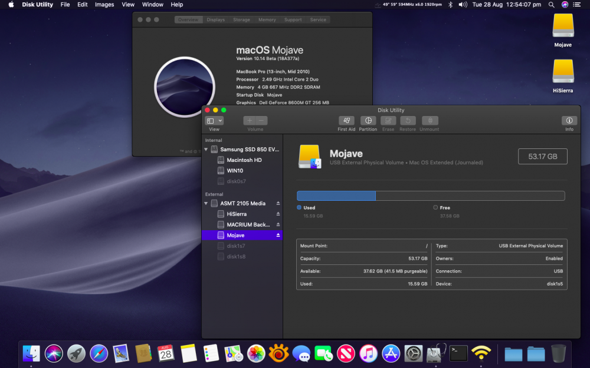
Task: Click the Partition toolbar icon
Action: pos(368,121)
